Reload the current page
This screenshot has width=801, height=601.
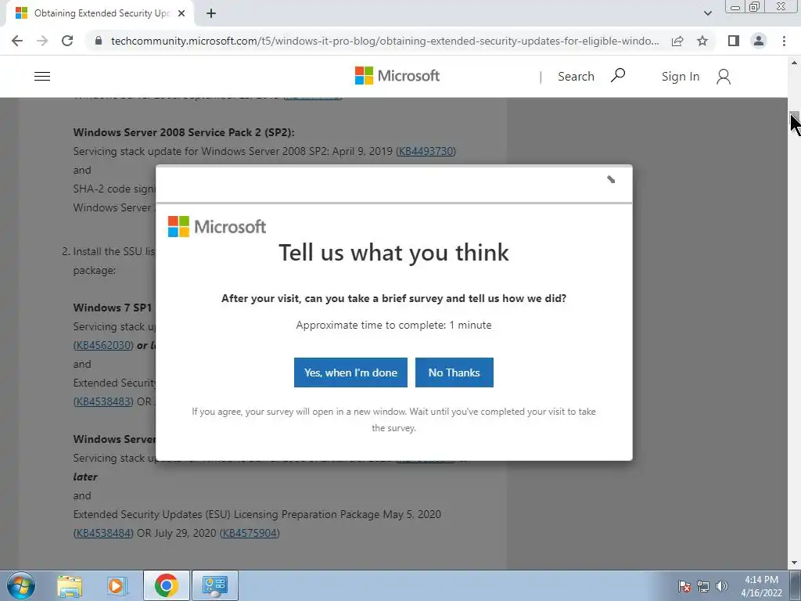click(x=67, y=41)
